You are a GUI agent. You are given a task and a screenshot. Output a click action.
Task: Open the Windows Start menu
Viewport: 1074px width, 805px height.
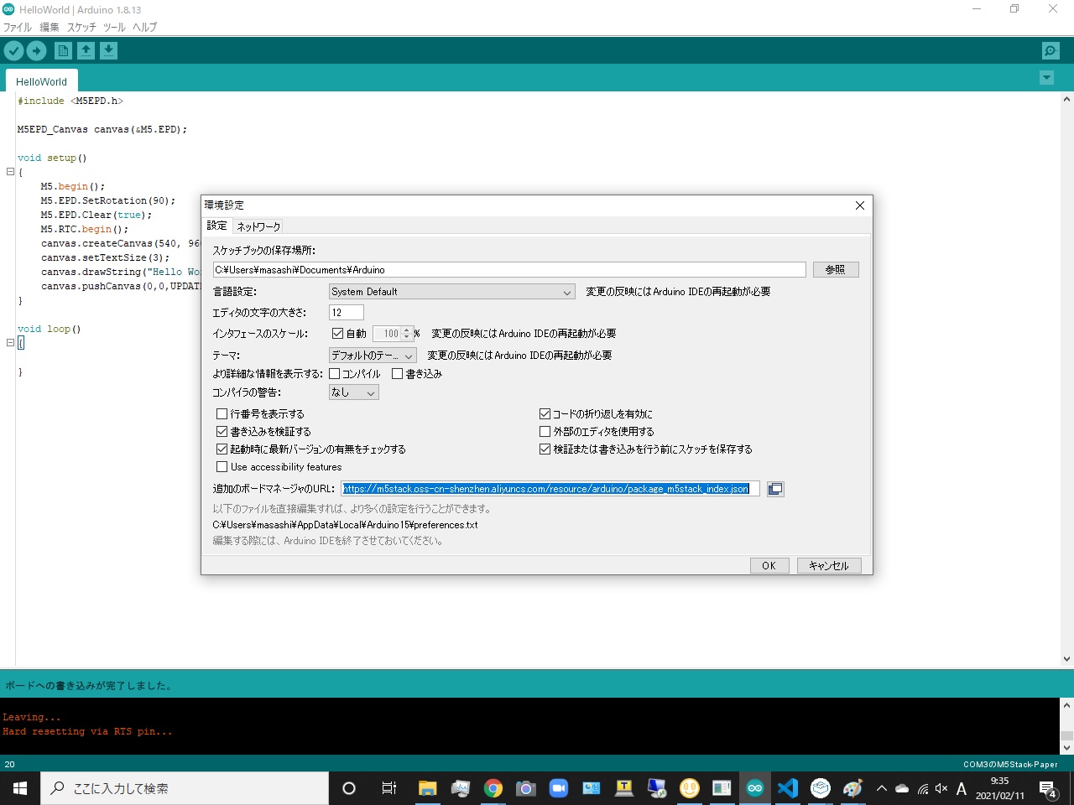(x=20, y=788)
